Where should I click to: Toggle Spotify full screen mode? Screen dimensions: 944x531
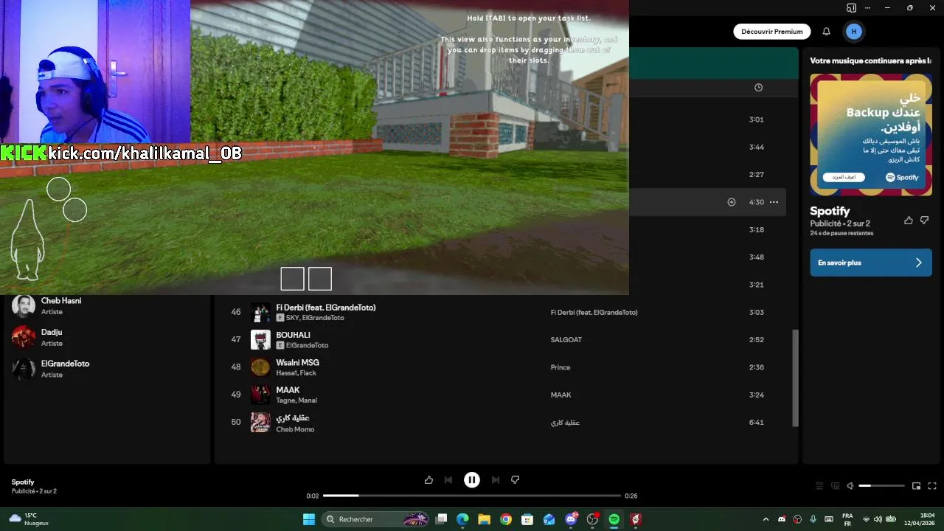tap(932, 486)
